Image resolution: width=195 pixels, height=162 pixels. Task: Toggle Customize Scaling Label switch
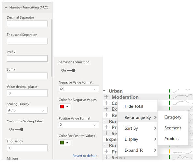tap(19, 129)
